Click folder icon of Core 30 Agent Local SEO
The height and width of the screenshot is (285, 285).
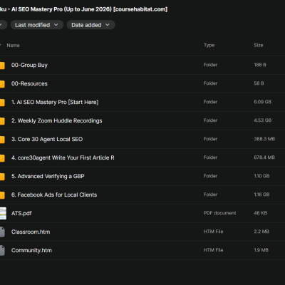click(x=2, y=140)
